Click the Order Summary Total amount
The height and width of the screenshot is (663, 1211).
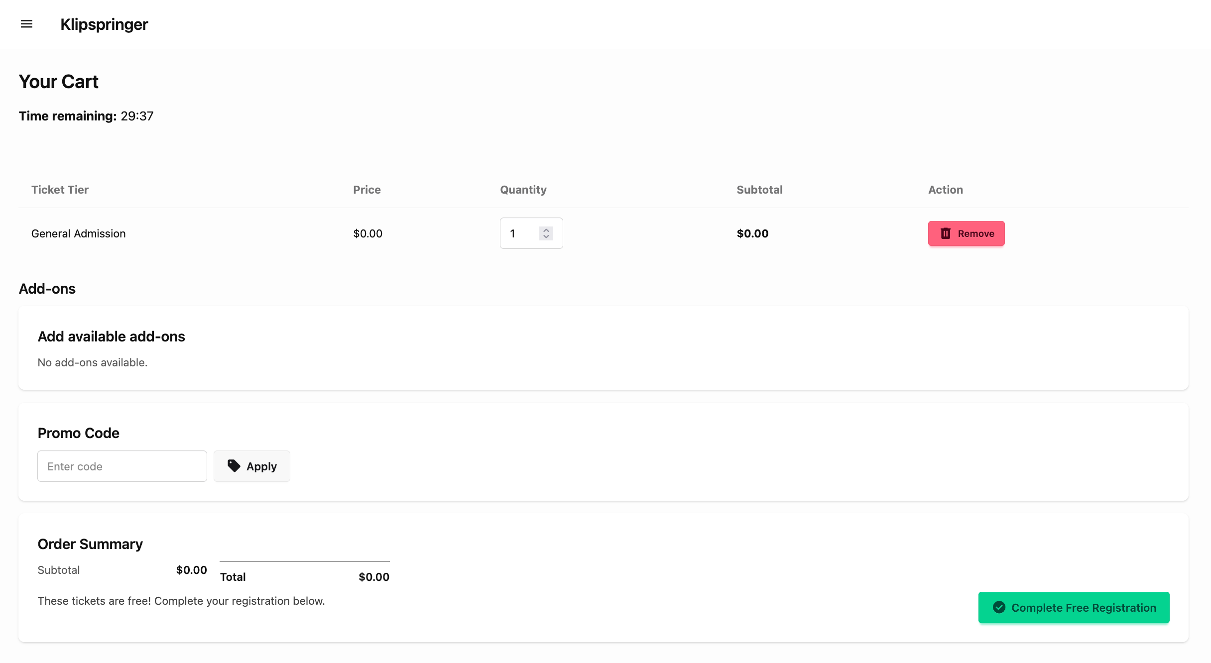[x=373, y=577]
